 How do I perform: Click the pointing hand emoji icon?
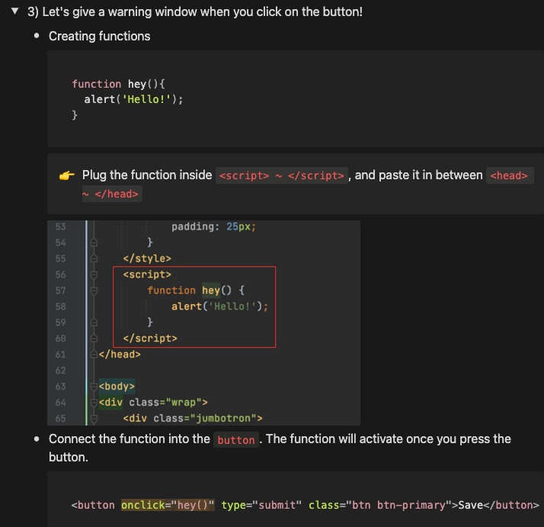coord(66,175)
